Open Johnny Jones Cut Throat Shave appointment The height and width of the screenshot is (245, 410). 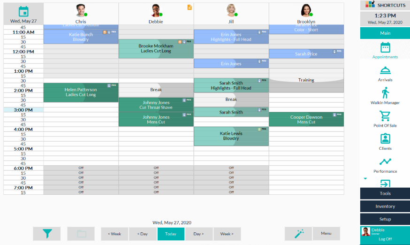pyautogui.click(x=156, y=105)
